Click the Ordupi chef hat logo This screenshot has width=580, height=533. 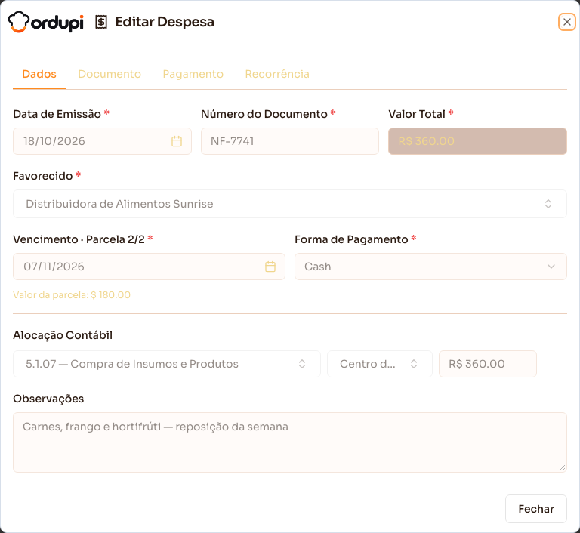coord(18,22)
